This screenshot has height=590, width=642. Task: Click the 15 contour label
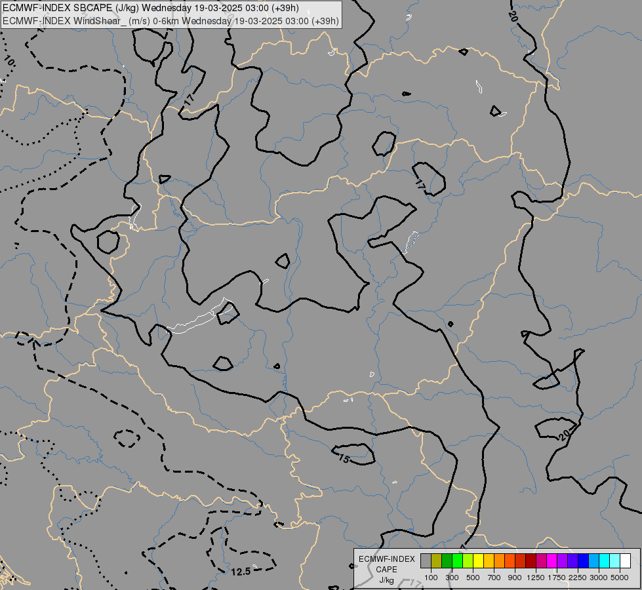pyautogui.click(x=344, y=459)
